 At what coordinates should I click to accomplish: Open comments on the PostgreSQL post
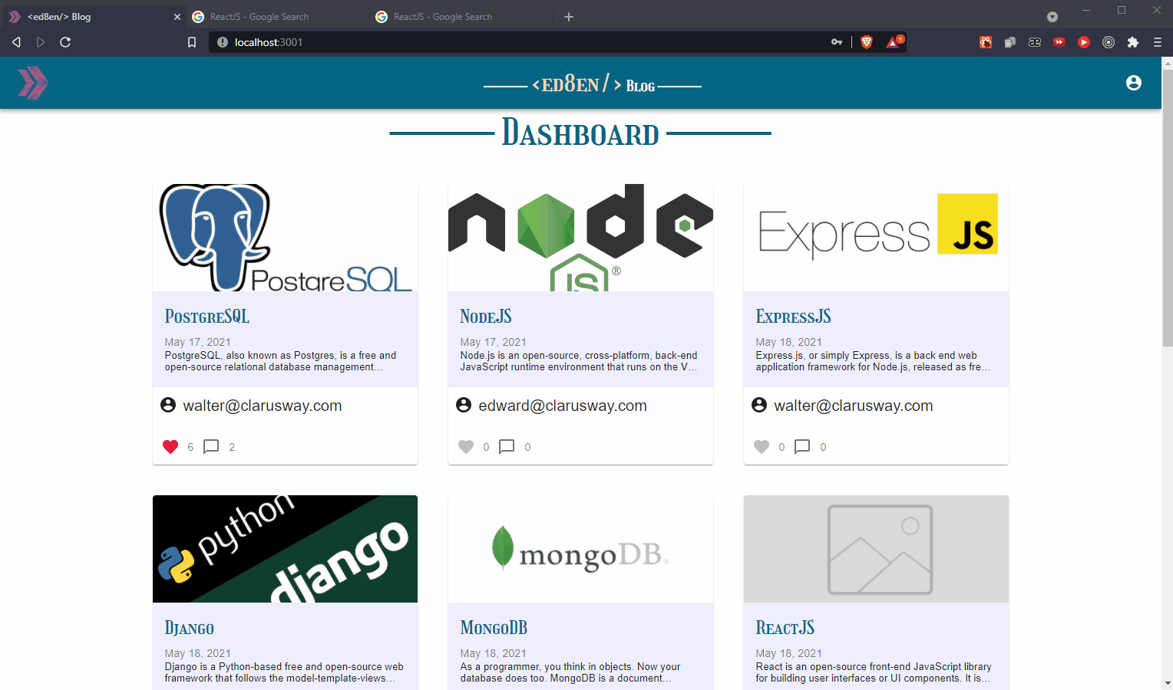(211, 447)
